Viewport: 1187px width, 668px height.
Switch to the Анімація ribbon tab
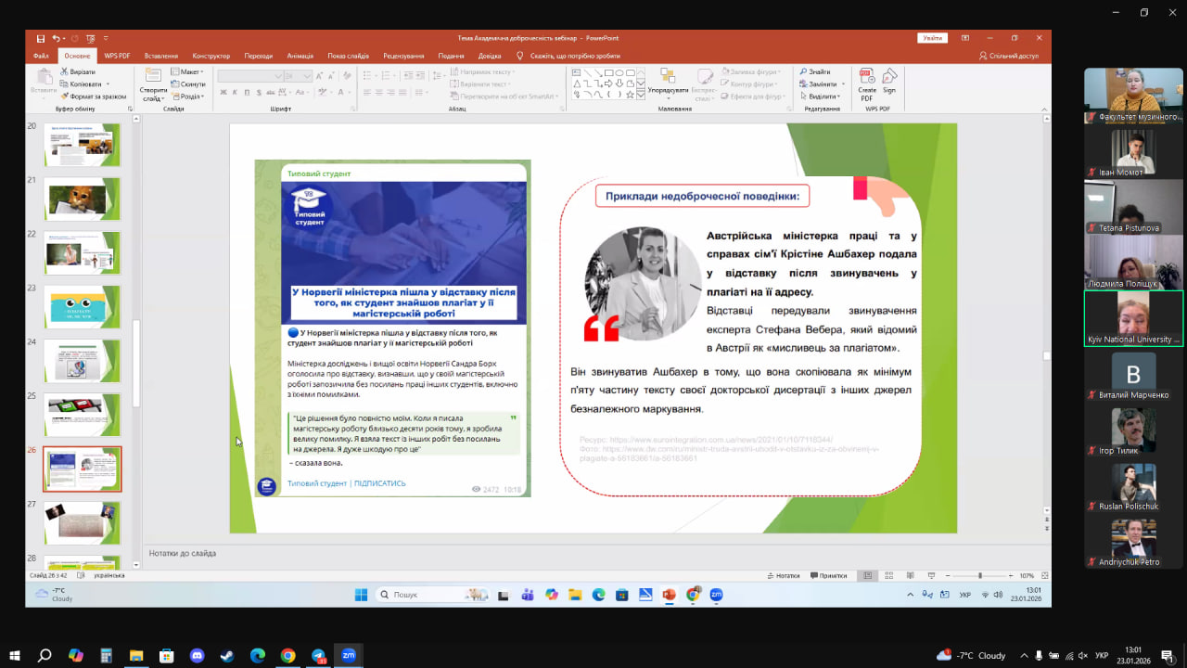pos(300,56)
